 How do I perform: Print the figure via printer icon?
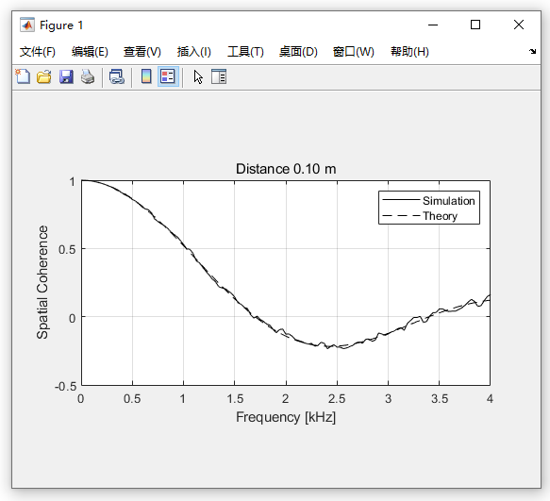(x=88, y=76)
